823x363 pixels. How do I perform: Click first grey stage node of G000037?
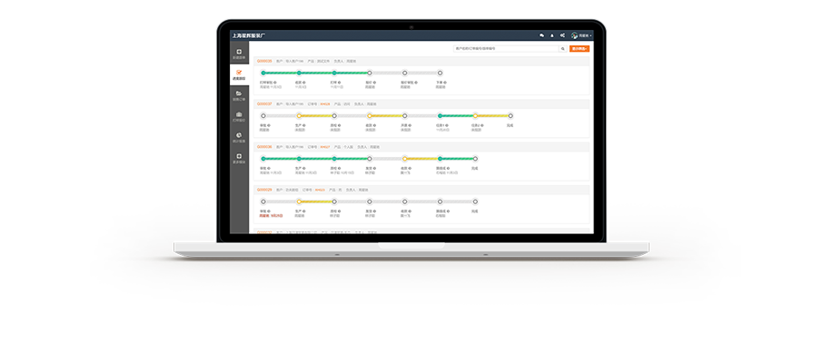(x=263, y=116)
